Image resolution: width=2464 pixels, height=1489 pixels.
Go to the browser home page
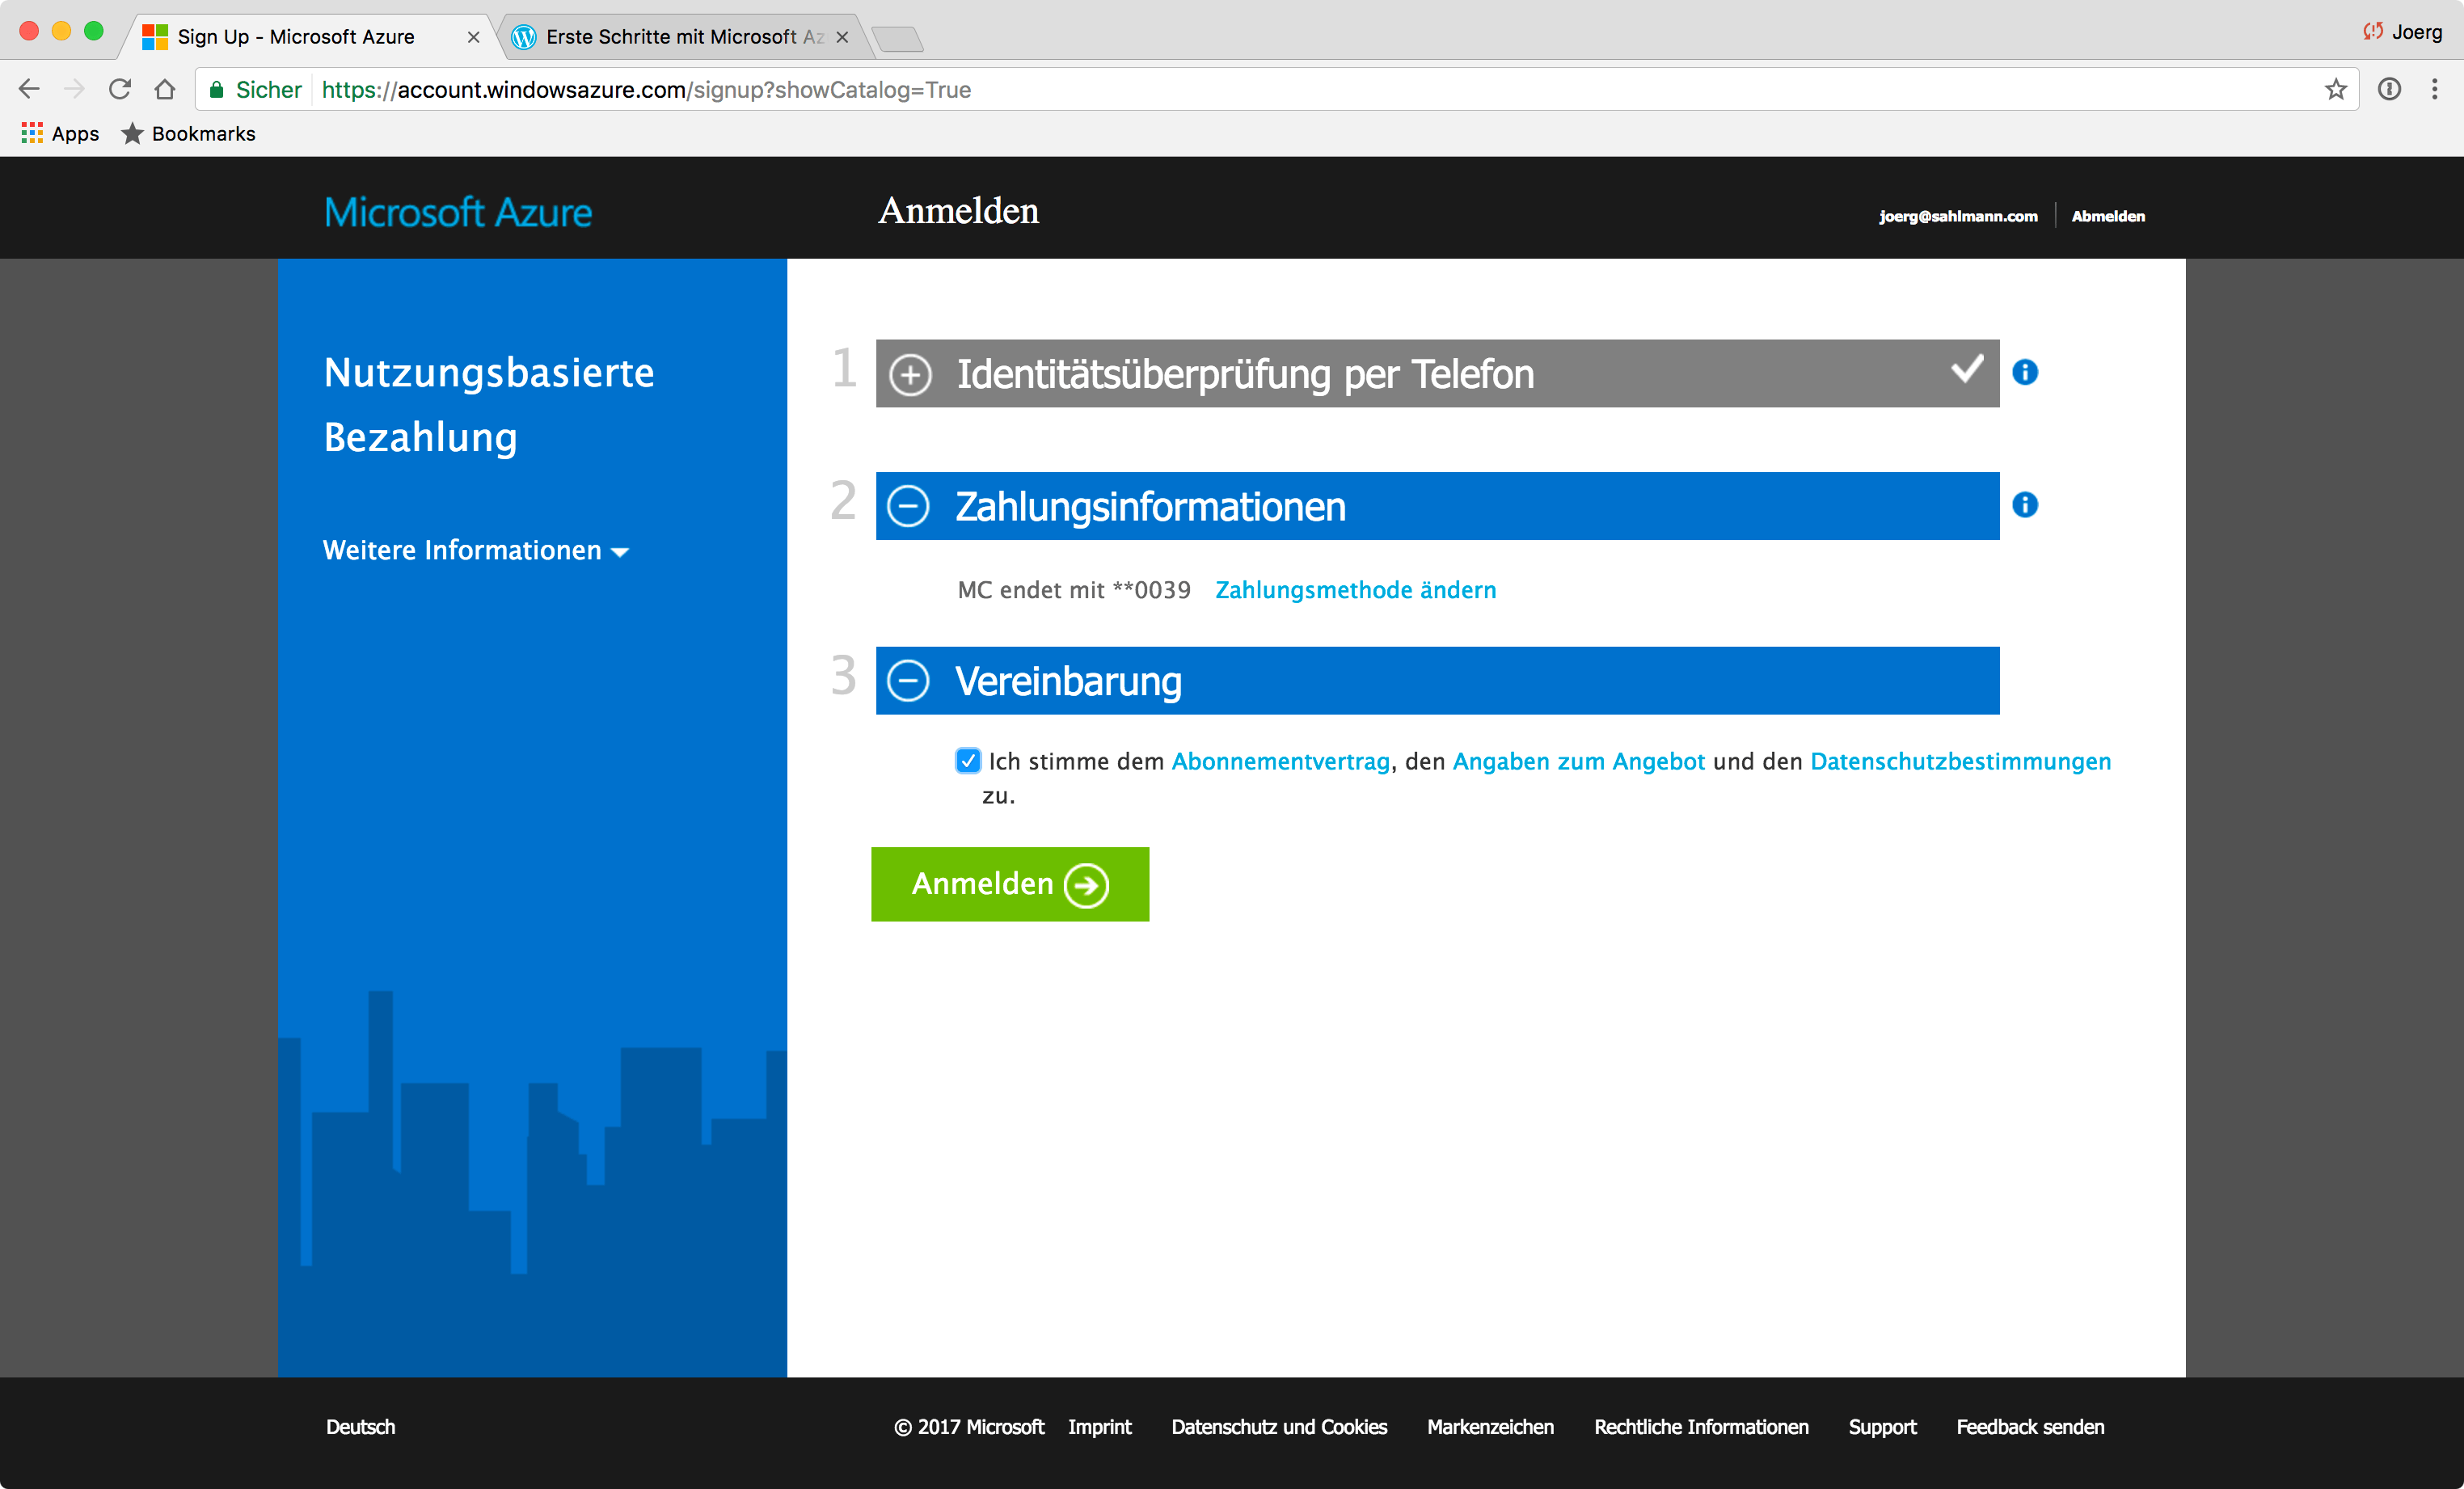pyautogui.click(x=165, y=90)
